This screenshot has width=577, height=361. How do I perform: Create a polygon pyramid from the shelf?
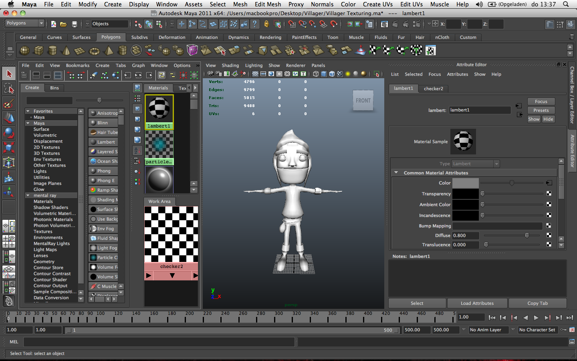click(109, 51)
